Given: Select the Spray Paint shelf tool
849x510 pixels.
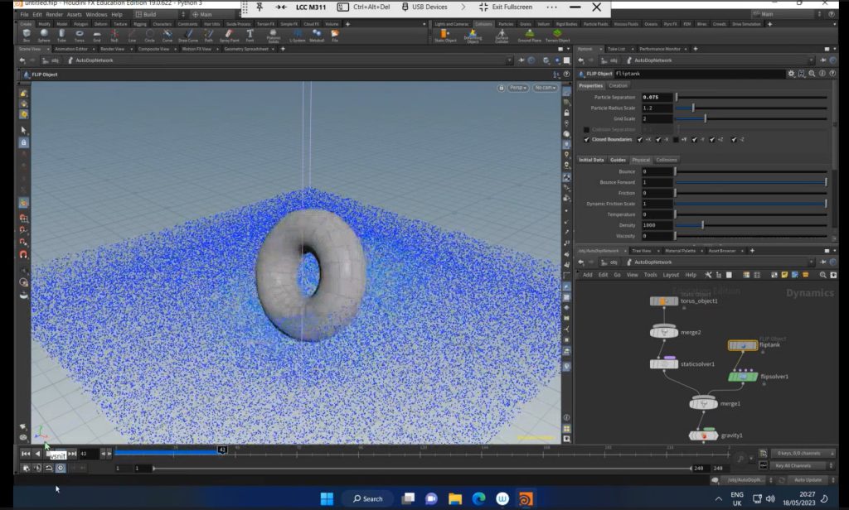Looking at the screenshot, I should point(229,36).
